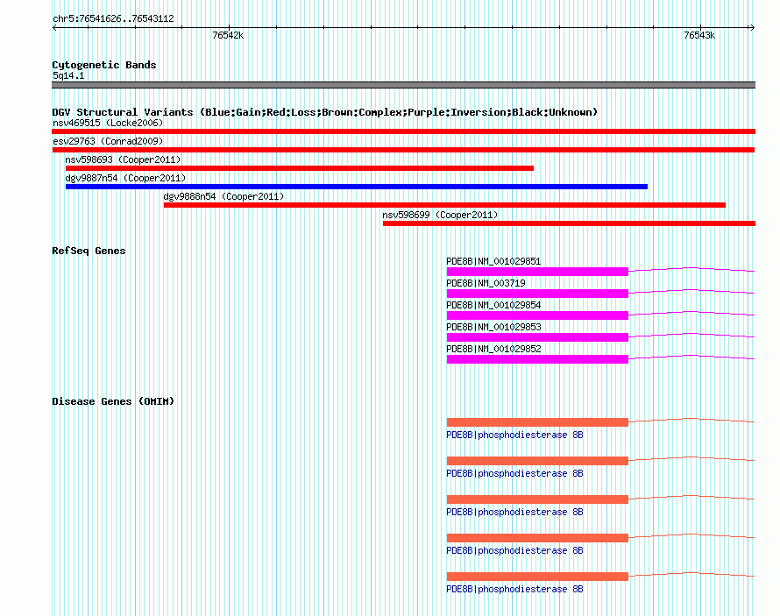Click the third PDE8B|phosphodiesterase 8B link
Image resolution: width=780 pixels, height=616 pixels.
coord(514,512)
